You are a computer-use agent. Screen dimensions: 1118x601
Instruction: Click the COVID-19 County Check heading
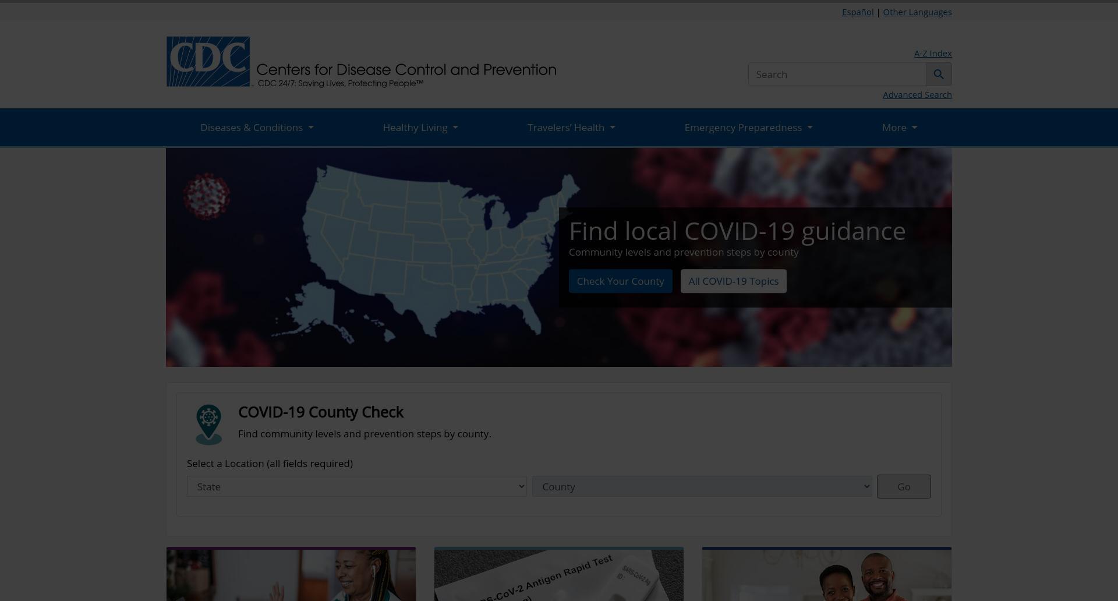(321, 412)
